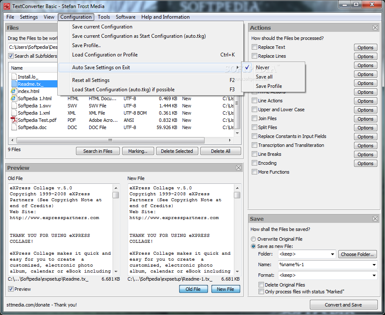Select Save as new File radio

coord(253,246)
